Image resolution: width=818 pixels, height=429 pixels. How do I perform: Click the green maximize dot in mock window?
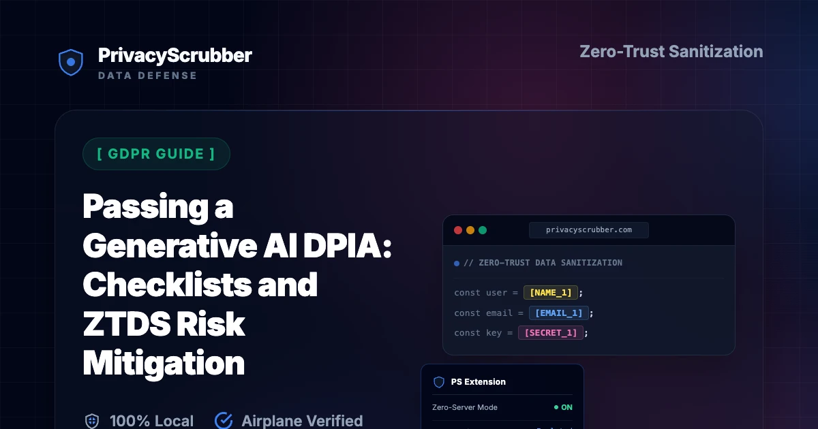483,230
